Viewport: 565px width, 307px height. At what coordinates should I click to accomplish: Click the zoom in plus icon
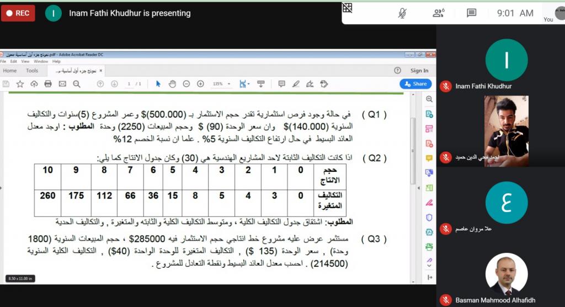[200, 84]
